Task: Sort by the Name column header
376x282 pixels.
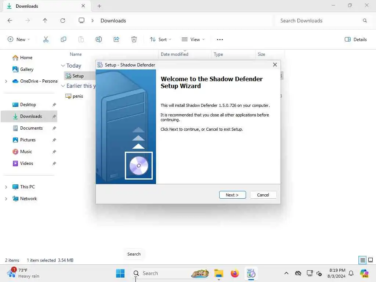Action: pyautogui.click(x=76, y=54)
